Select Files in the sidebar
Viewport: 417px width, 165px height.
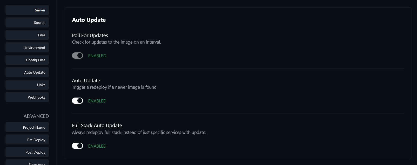[x=27, y=35]
